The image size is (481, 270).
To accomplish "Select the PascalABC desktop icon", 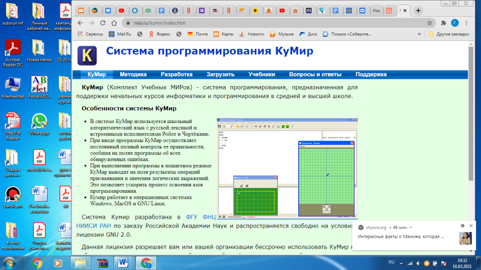I will (39, 88).
